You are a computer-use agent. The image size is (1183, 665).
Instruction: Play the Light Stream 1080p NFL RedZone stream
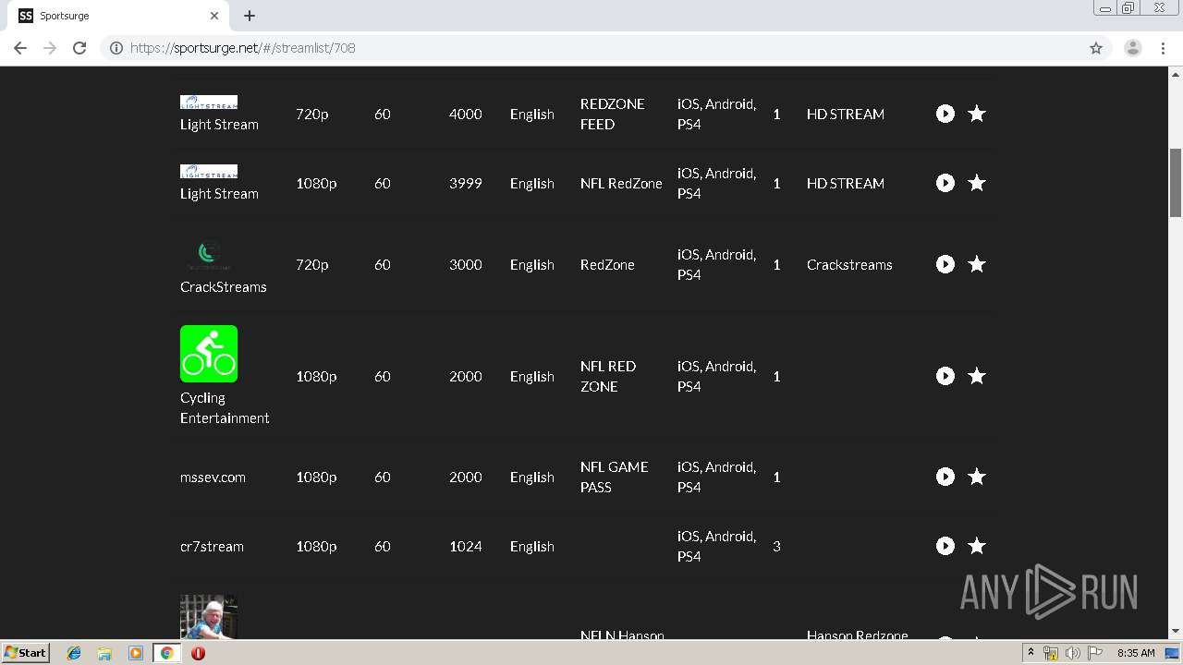click(x=945, y=183)
